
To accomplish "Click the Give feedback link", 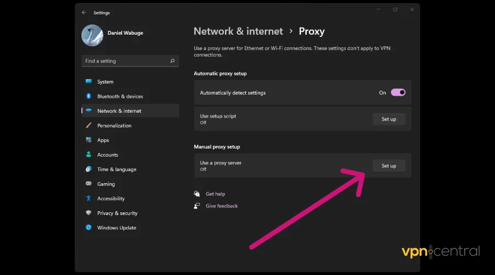I will (222, 206).
